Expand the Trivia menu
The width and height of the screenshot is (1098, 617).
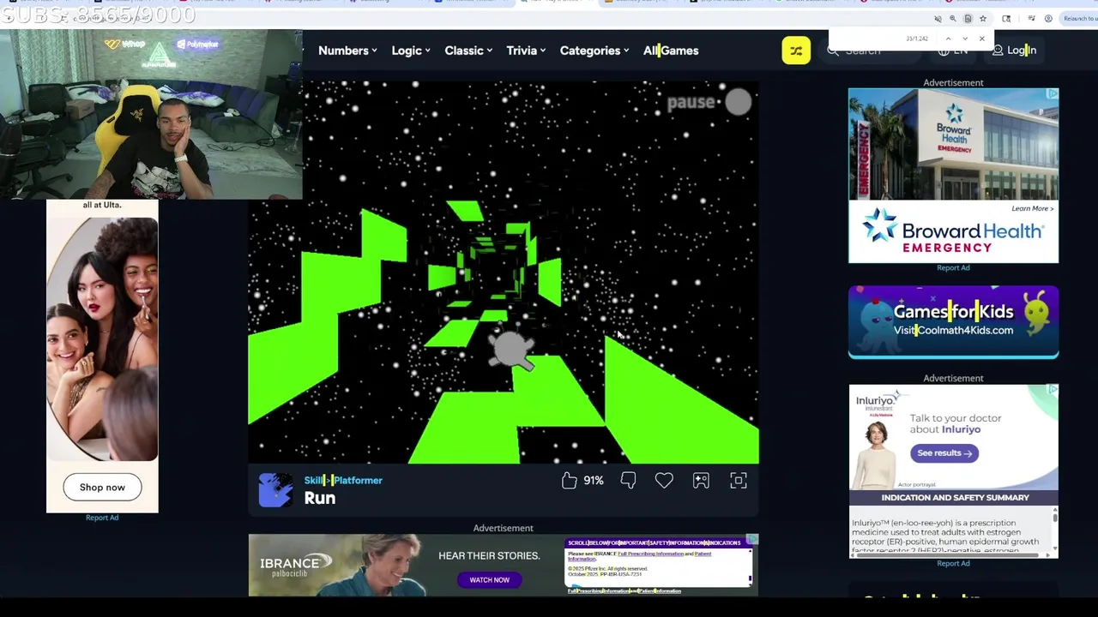tap(526, 51)
